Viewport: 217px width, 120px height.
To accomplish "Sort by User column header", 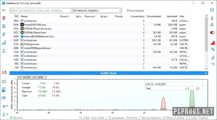I will pyautogui.click(x=182, y=16).
